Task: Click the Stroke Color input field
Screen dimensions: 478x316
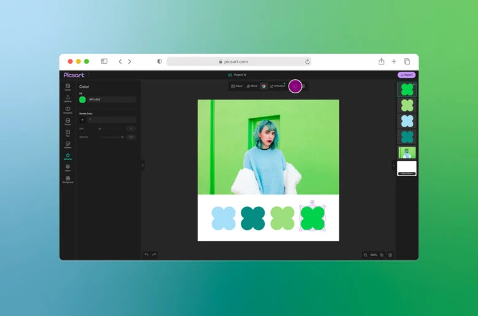Action: point(112,120)
